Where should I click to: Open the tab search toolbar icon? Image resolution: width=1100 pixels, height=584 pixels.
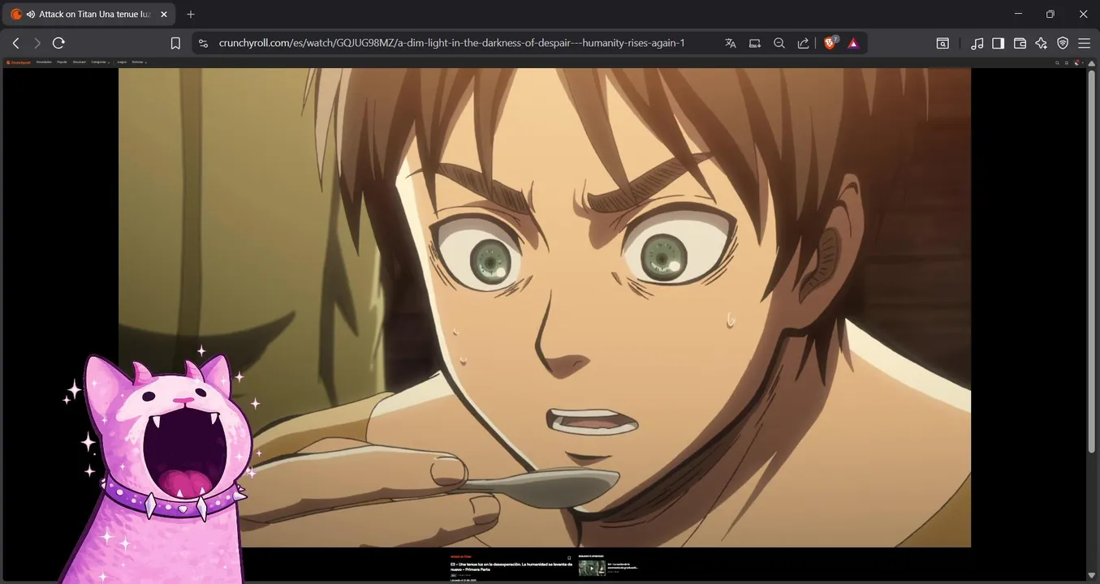943,43
